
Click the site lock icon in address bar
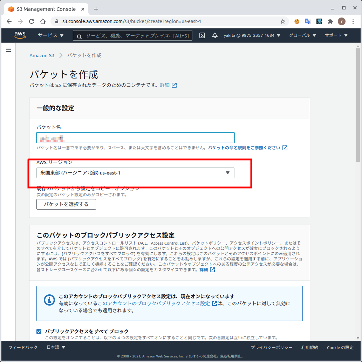(x=56, y=21)
